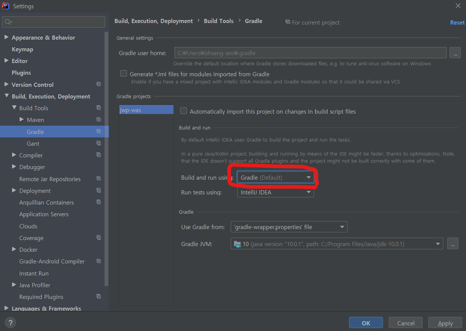This screenshot has width=466, height=331.
Task: Open Arquillian Containers settings
Action: 46,202
